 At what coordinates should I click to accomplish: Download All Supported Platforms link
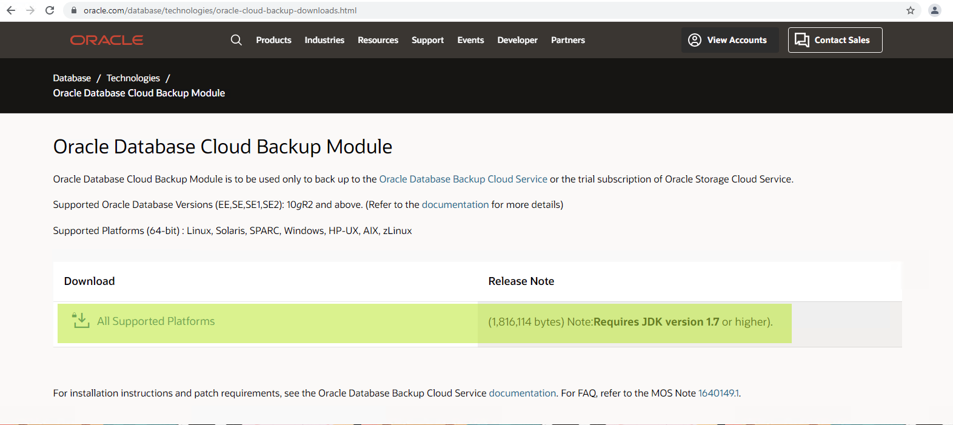[x=156, y=321]
